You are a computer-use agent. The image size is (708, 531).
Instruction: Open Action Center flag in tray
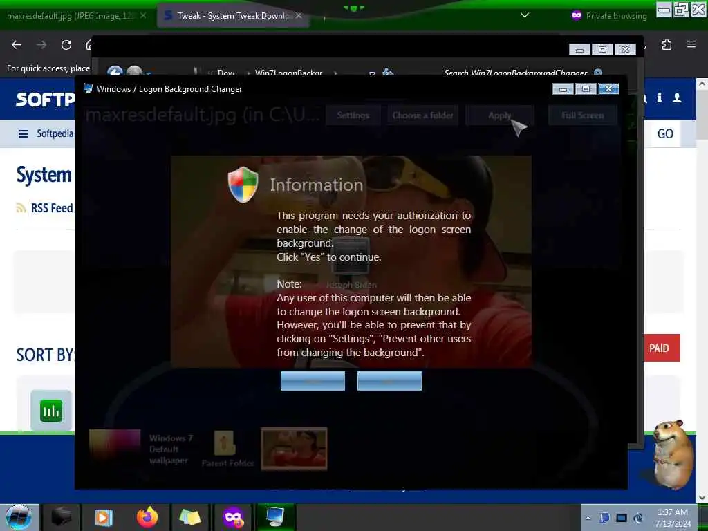(604, 518)
